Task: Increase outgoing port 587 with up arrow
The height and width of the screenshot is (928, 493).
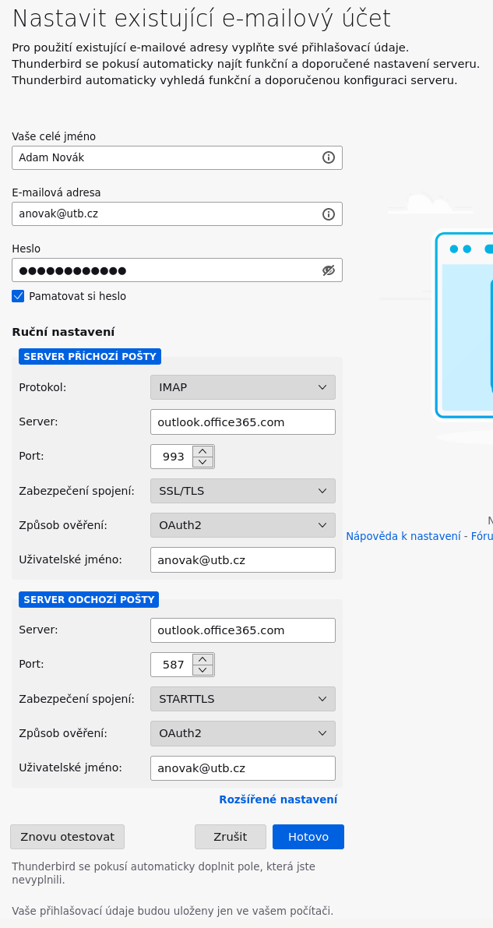Action: point(202,659)
